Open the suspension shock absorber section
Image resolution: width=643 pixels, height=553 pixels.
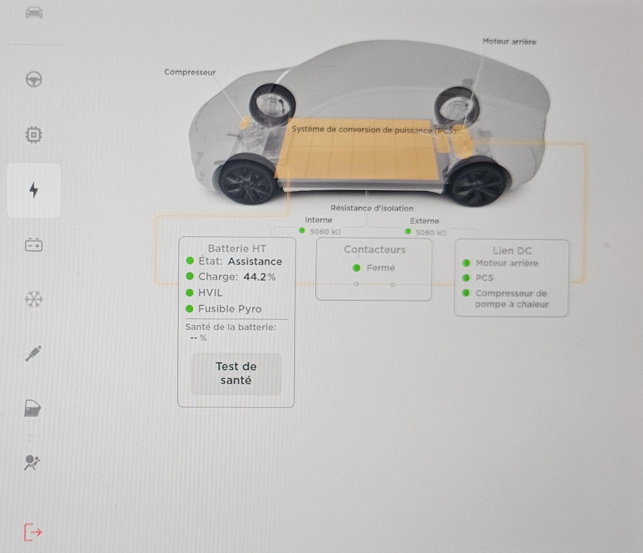[x=33, y=354]
